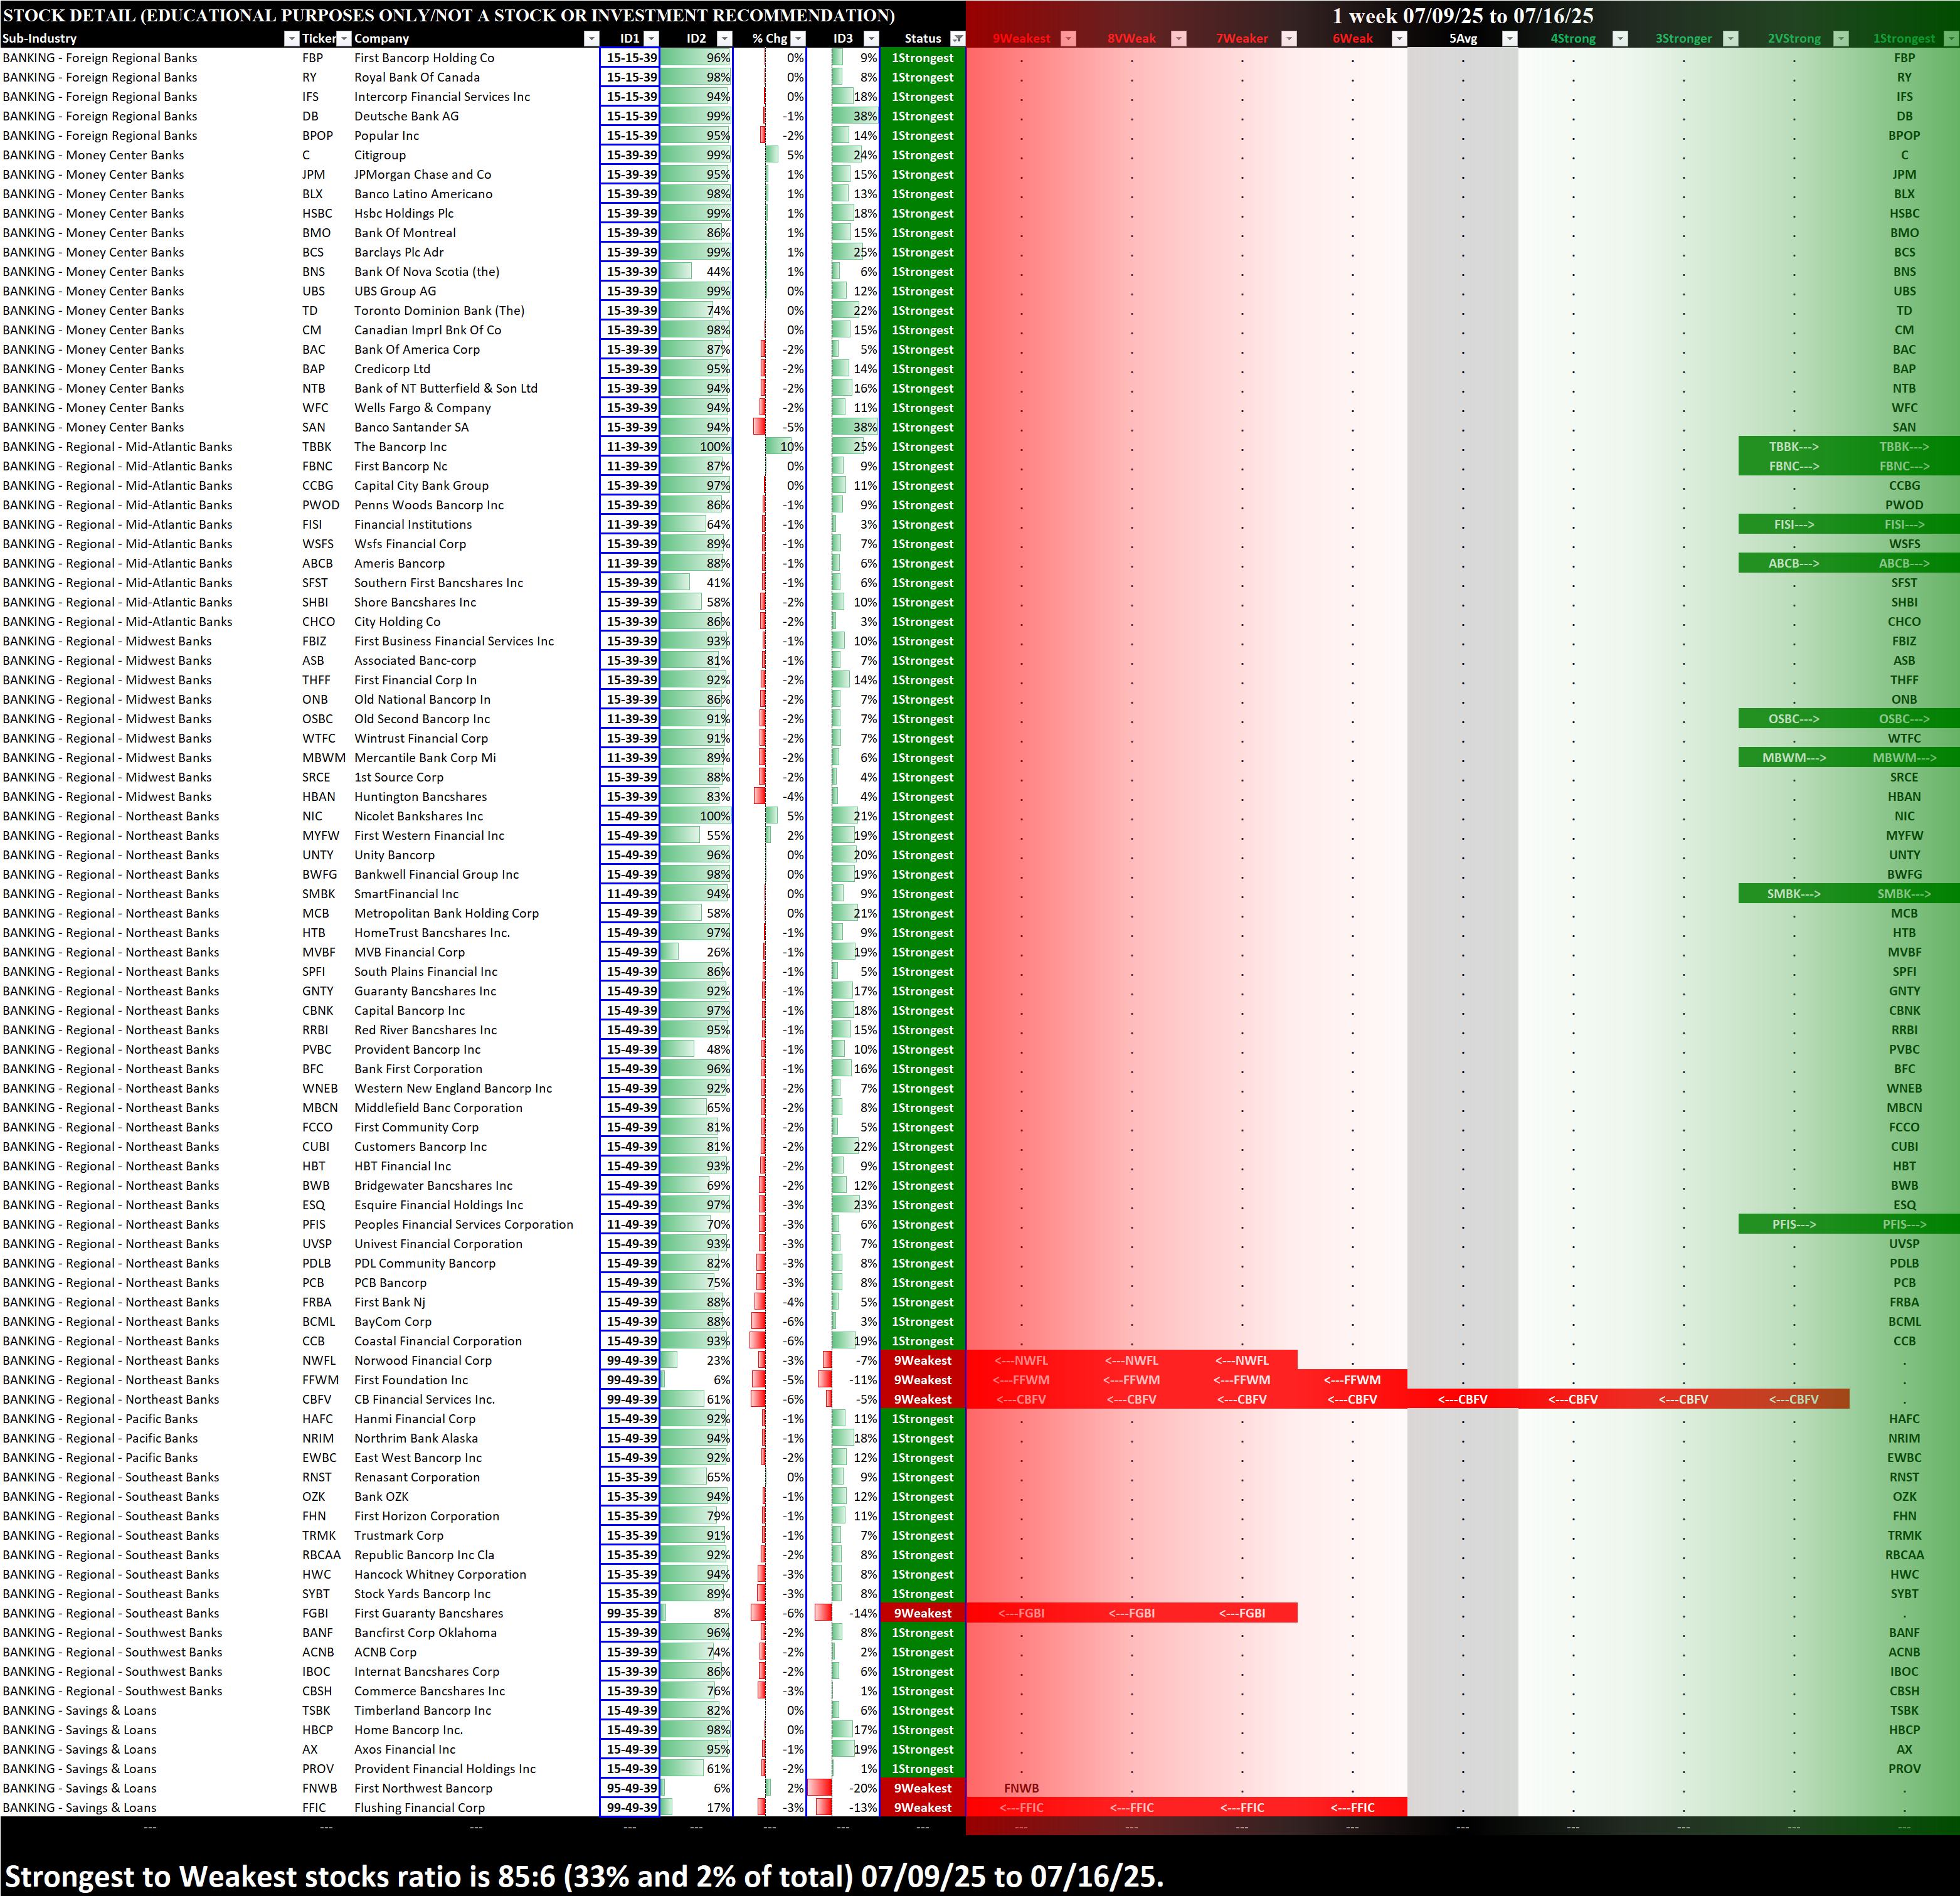
Task: Click the % Chg column filter arrow
Action: [x=799, y=39]
